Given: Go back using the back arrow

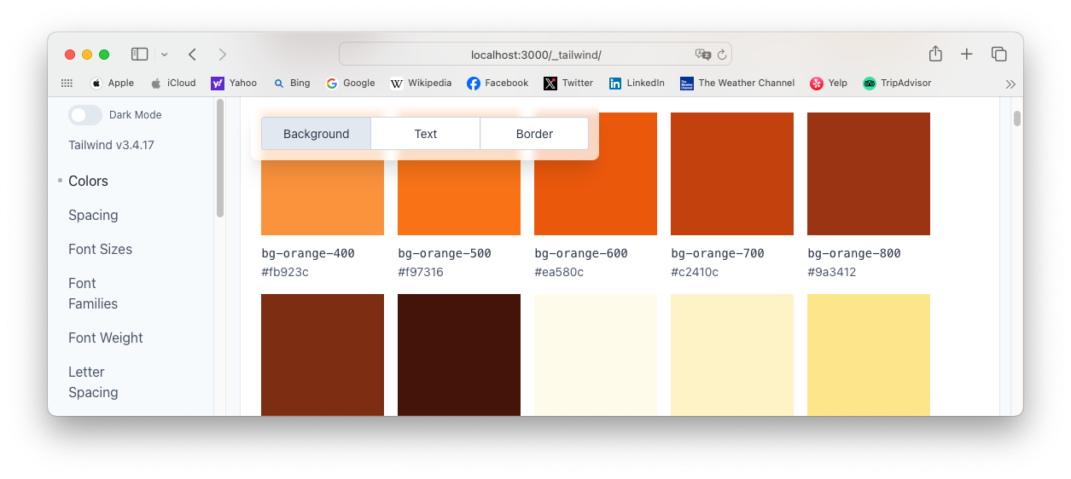Looking at the screenshot, I should tap(192, 55).
